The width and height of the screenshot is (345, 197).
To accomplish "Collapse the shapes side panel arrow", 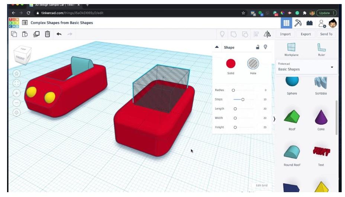I will 274,119.
